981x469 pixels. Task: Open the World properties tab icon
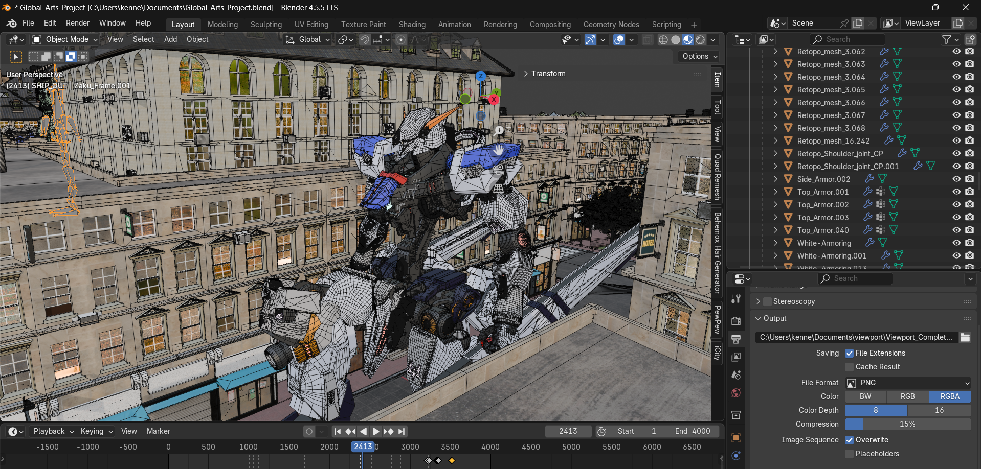click(x=736, y=392)
